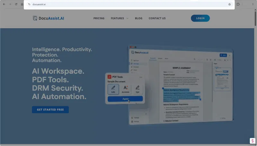Open the FEATURES menu item
This screenshot has height=146, width=257.
[x=117, y=18]
